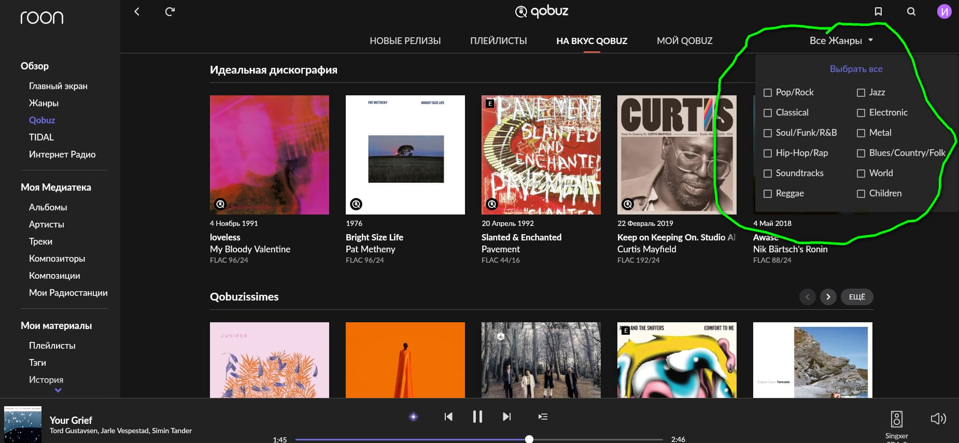Click Qobuz badge on loveless cover
959x443 pixels.
pos(220,204)
